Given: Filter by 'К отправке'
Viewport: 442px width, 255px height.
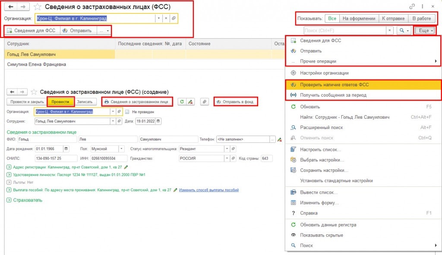Looking at the screenshot, I should (x=393, y=18).
